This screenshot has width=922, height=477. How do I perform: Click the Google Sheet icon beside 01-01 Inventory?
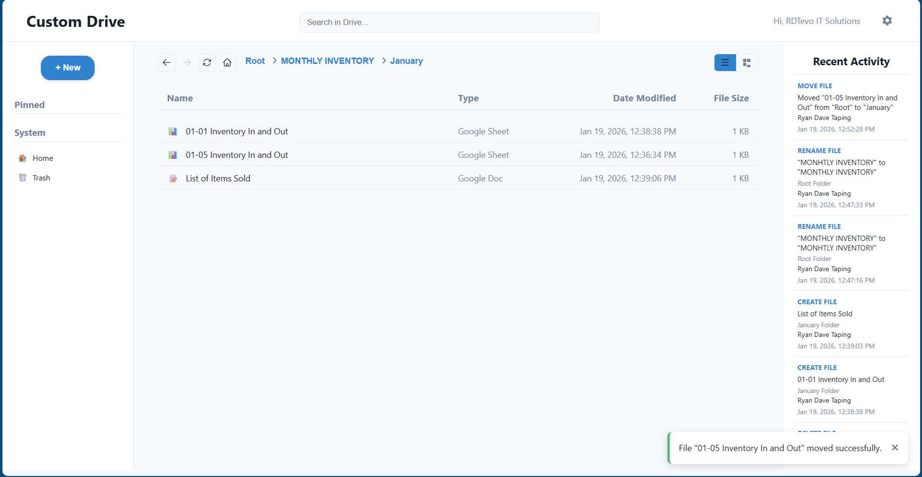click(173, 131)
